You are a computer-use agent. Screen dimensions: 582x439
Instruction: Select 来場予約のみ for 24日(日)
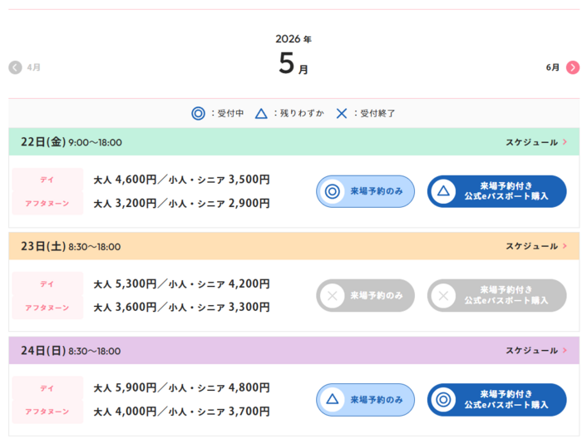pyautogui.click(x=365, y=400)
